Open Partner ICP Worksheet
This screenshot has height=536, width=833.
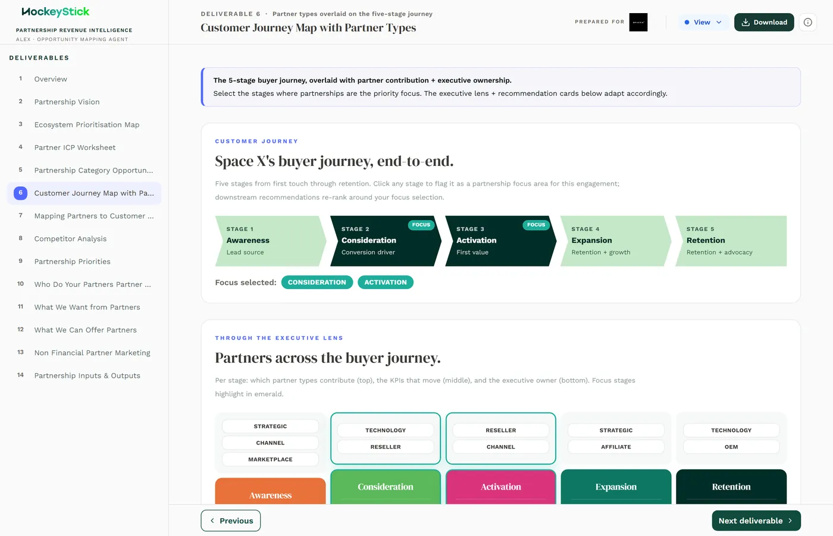[84, 148]
